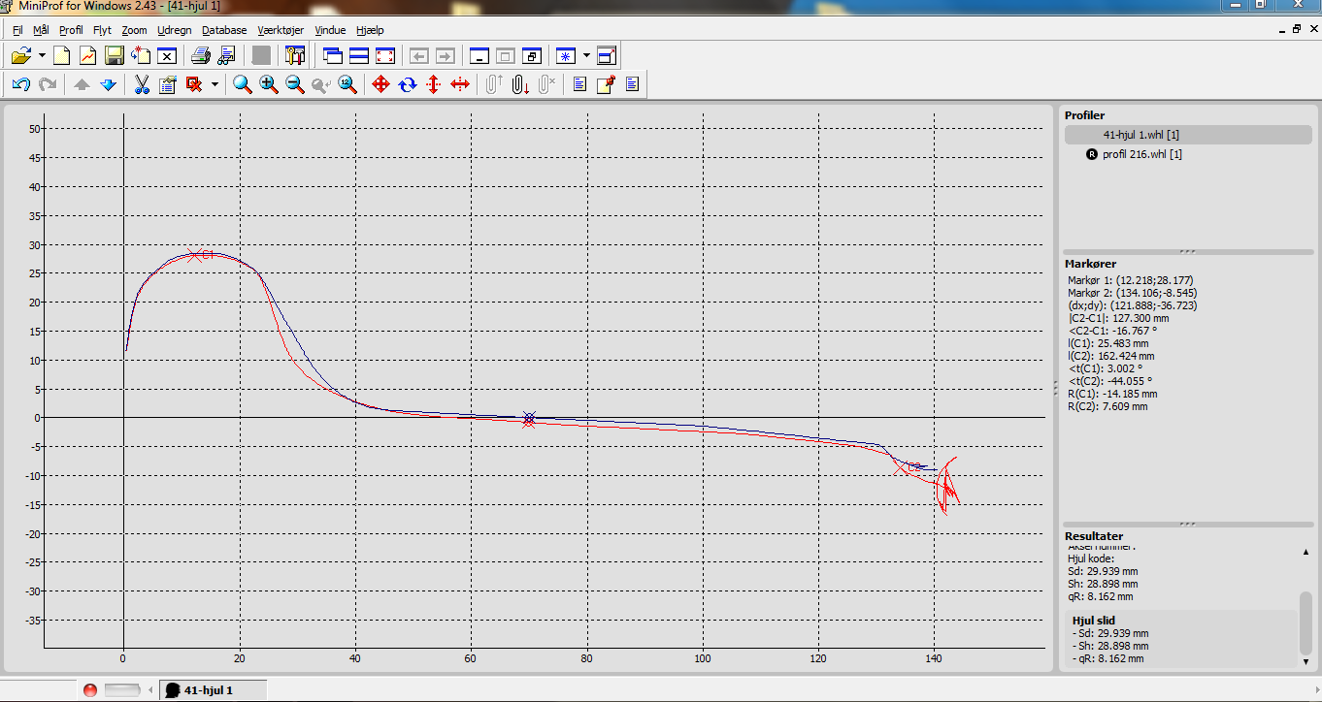Viewport: 1322px width, 702px height.
Task: Open the tools settings icon
Action: tap(295, 55)
